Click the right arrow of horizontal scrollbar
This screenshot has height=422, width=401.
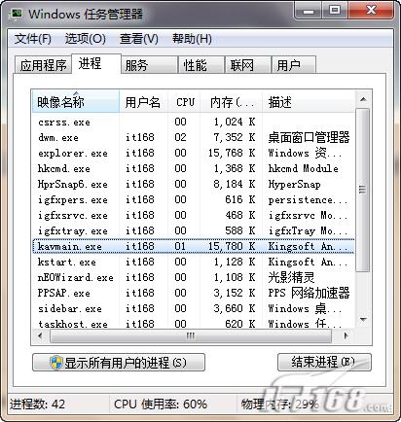coord(346,335)
